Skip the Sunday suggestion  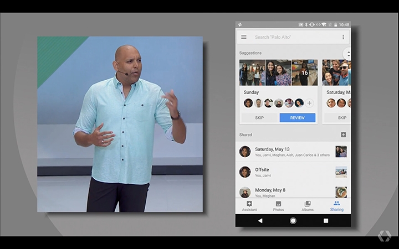tap(259, 118)
